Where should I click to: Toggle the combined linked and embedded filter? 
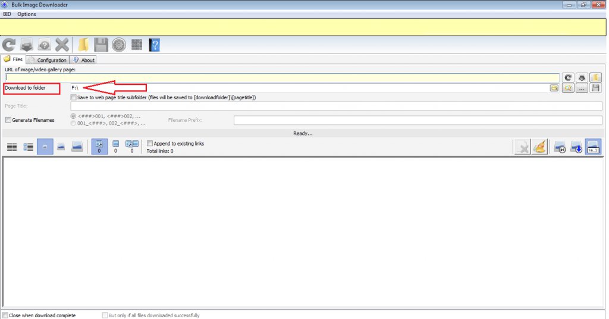click(x=132, y=147)
